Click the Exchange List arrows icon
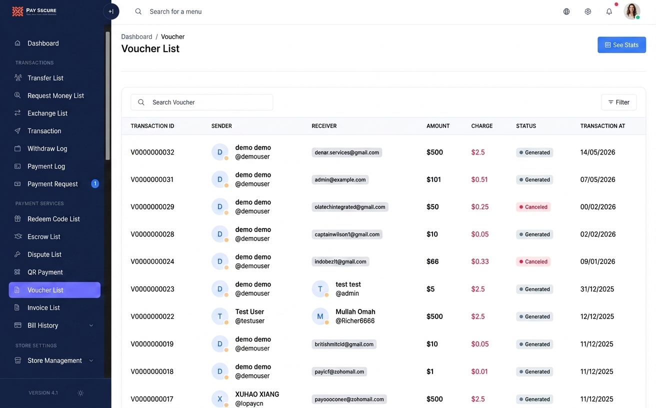 (17, 113)
